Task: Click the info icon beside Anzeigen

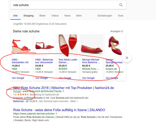Action: (122, 31)
